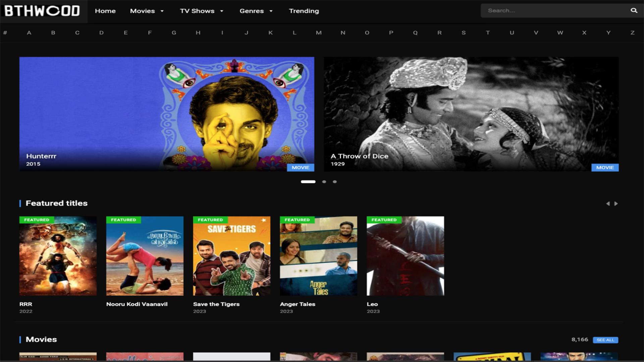Filter titles by letter D

point(101,33)
